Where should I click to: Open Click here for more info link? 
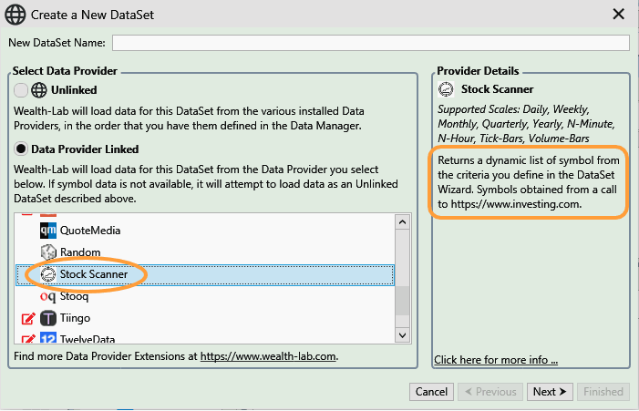(x=496, y=360)
